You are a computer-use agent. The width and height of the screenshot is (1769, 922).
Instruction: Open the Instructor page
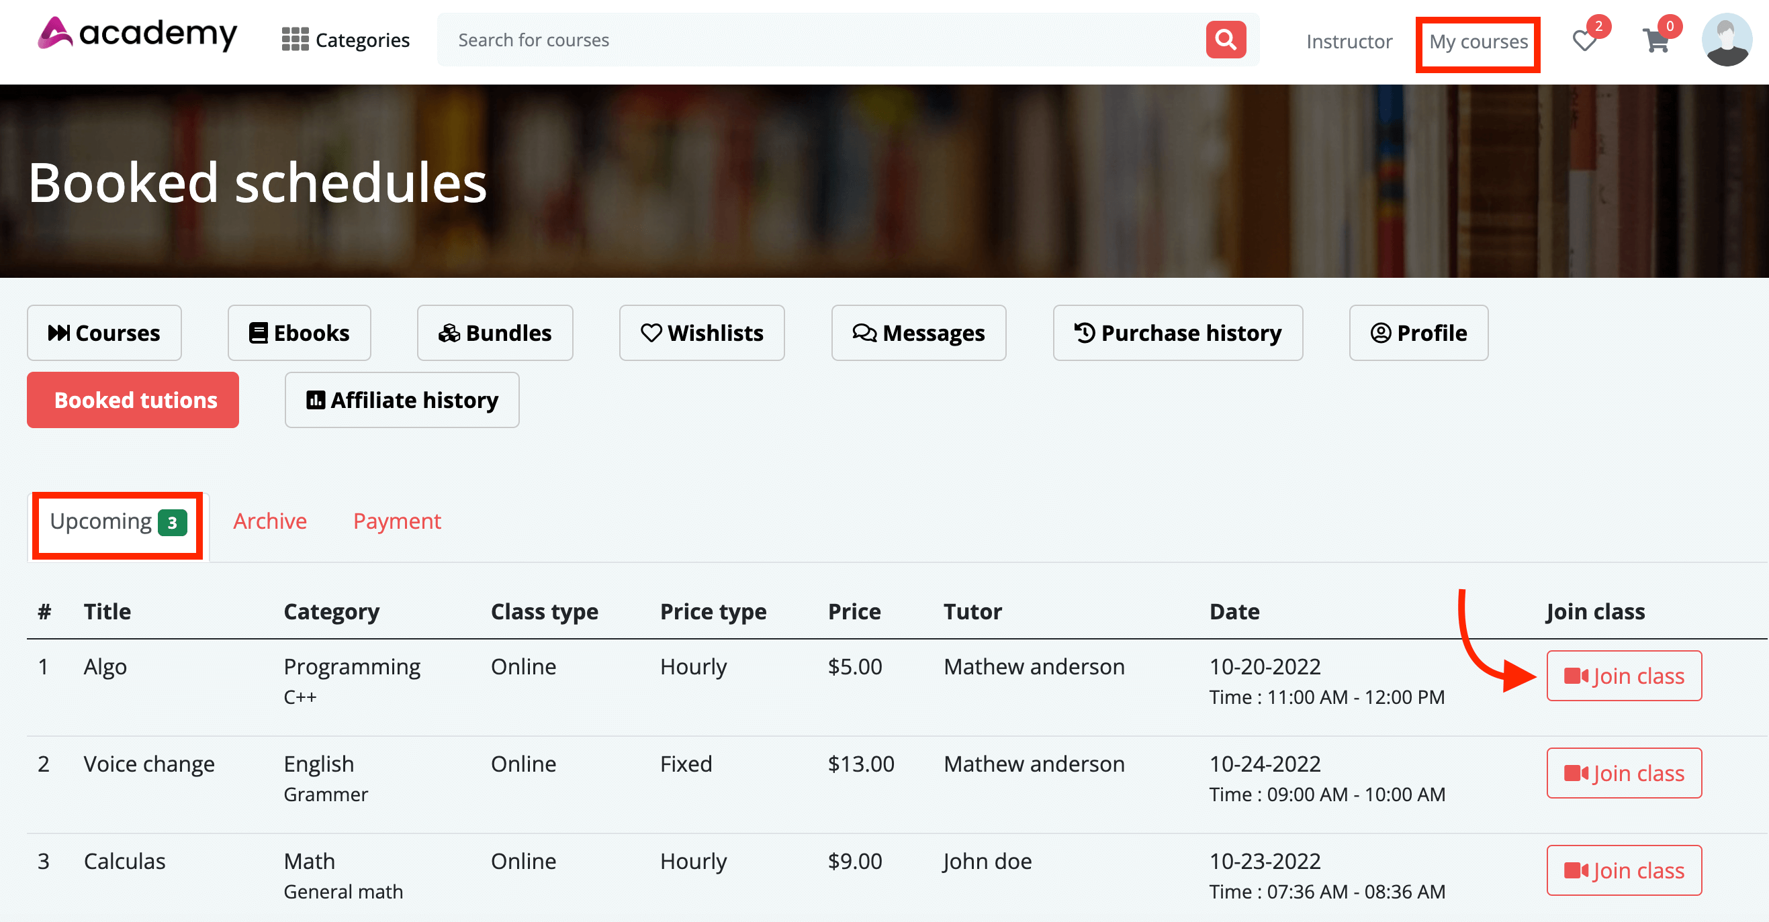[x=1348, y=41]
